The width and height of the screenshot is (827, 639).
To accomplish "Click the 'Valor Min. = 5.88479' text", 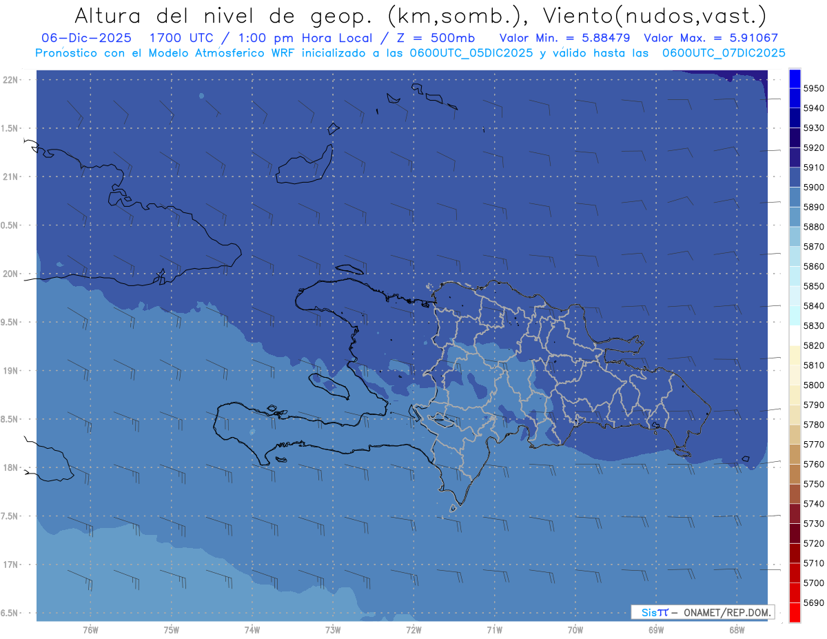I will (x=564, y=38).
